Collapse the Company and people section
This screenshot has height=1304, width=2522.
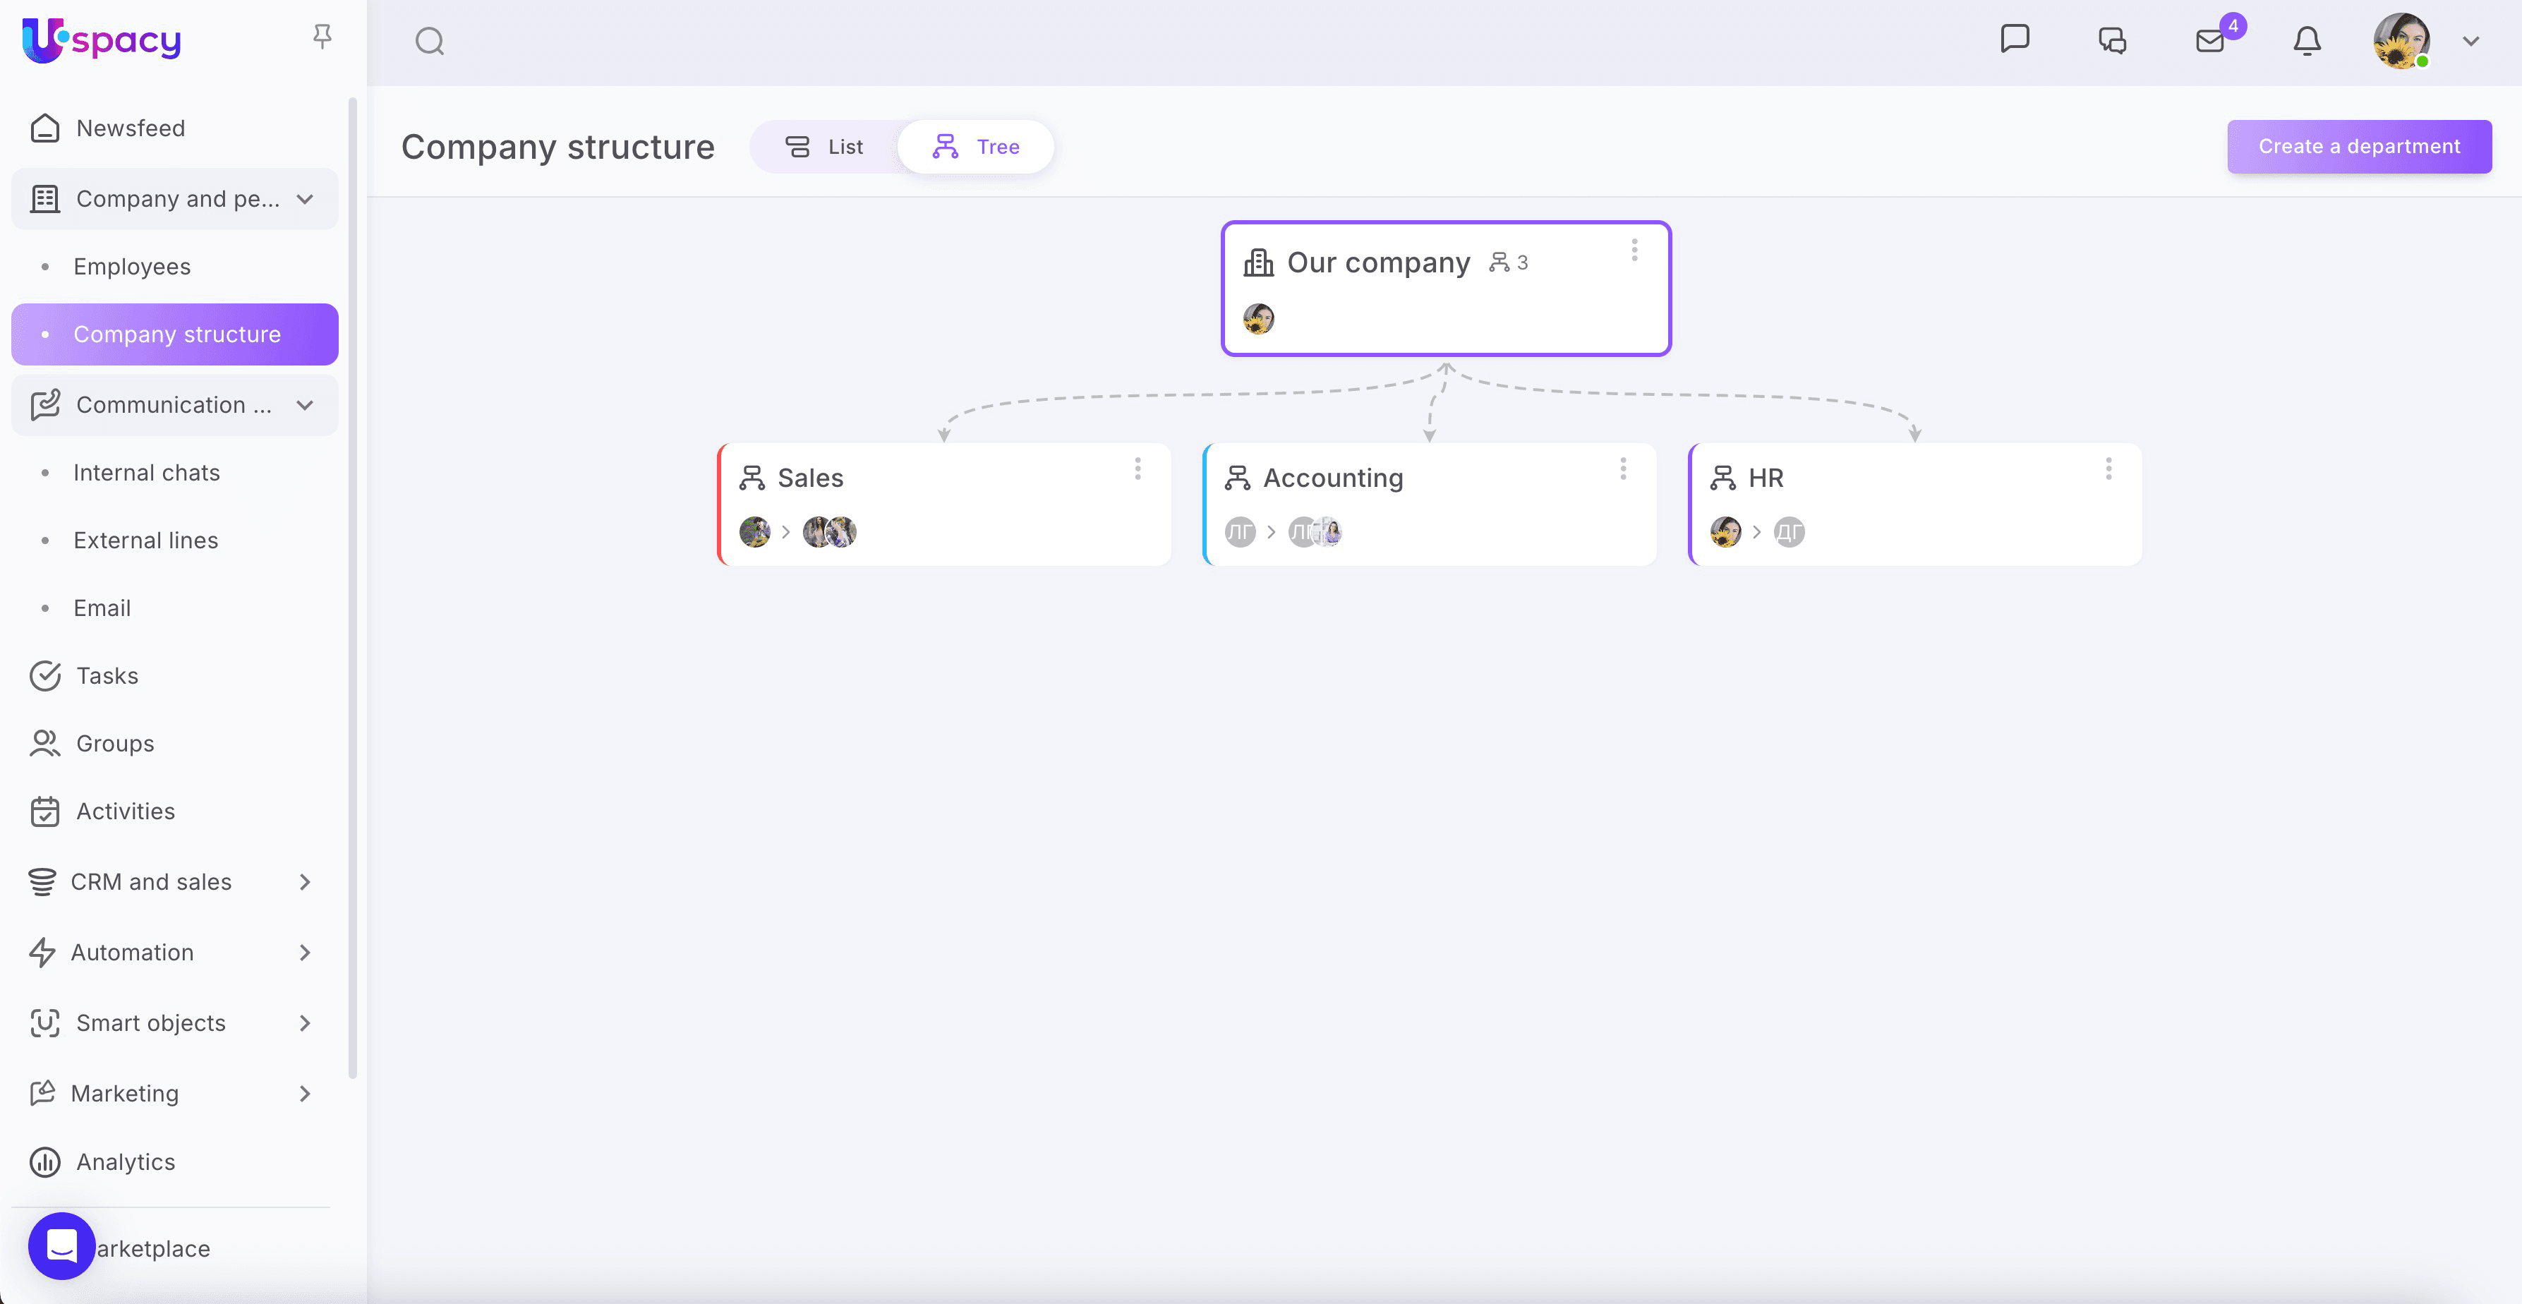pos(306,199)
